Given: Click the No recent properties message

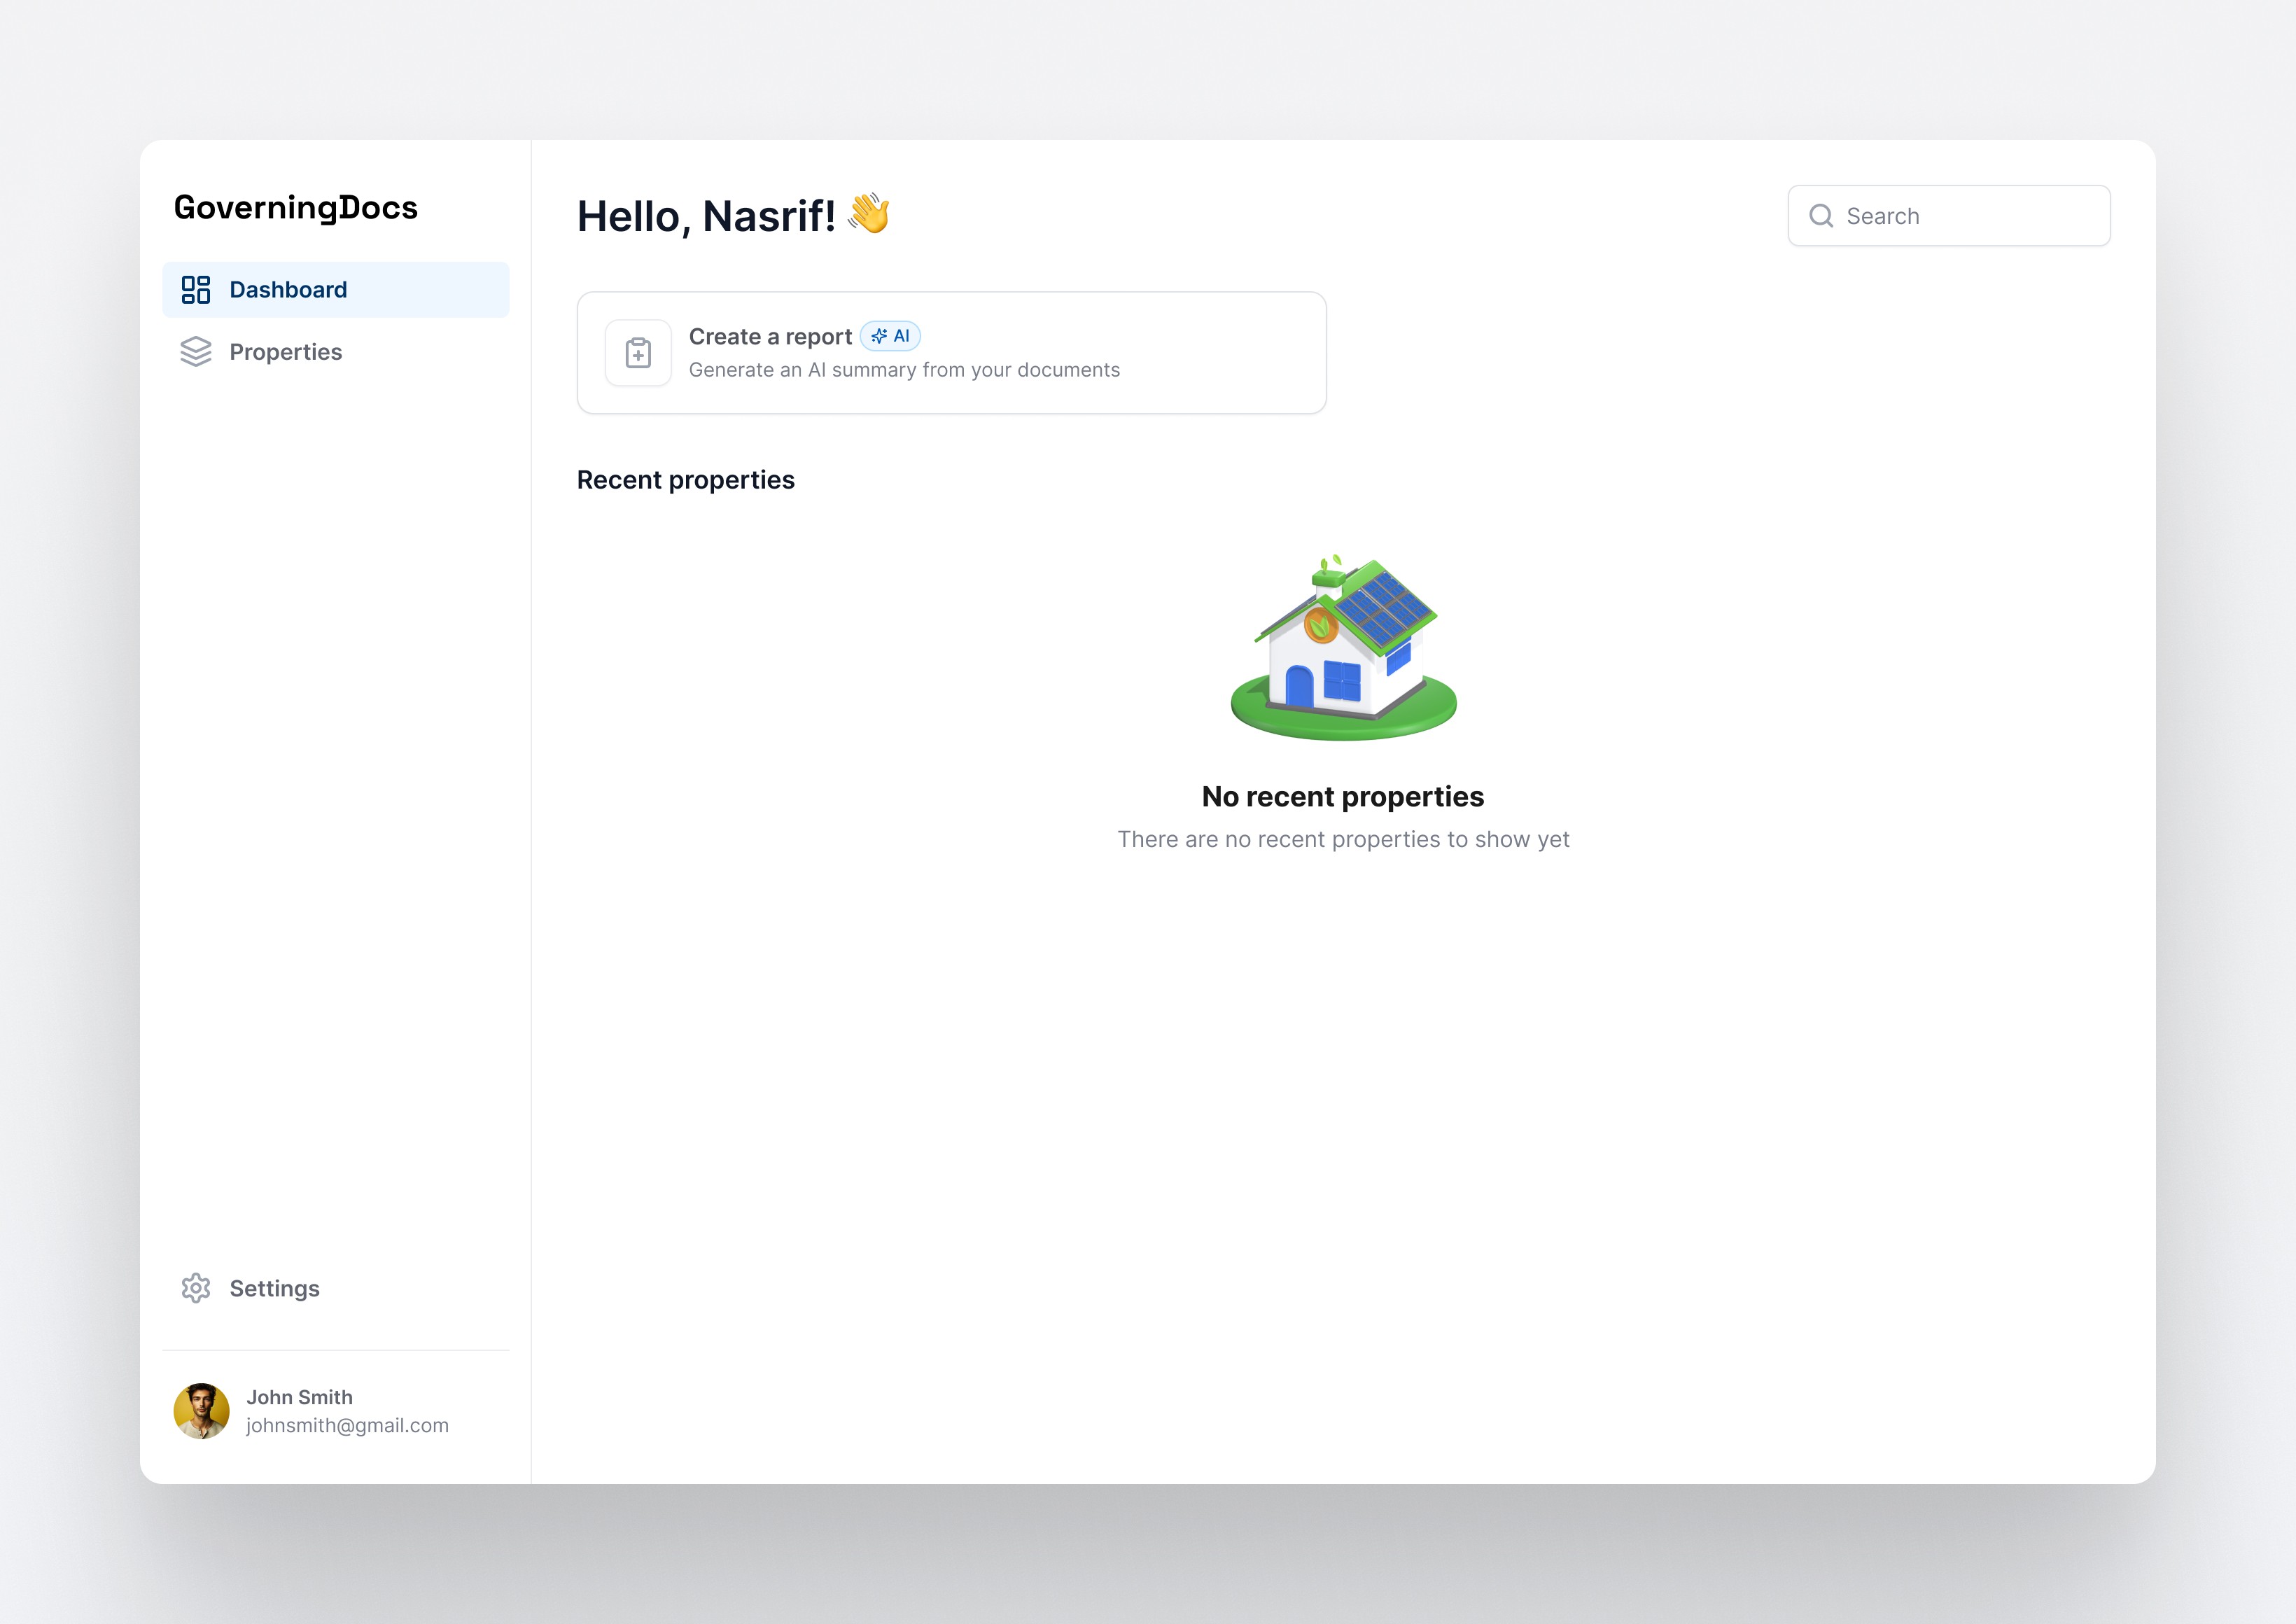Looking at the screenshot, I should [1342, 797].
